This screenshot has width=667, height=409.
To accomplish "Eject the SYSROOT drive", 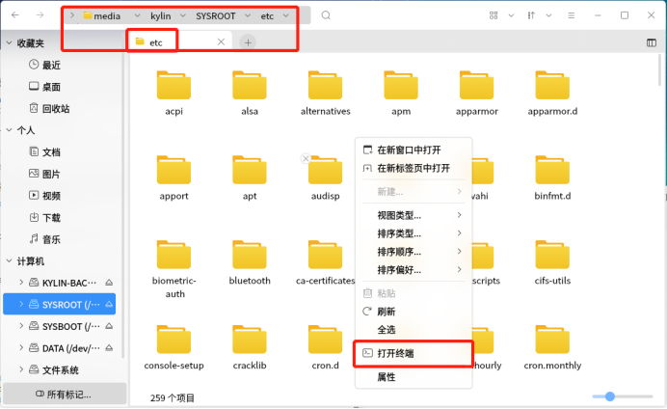I will tap(109, 304).
